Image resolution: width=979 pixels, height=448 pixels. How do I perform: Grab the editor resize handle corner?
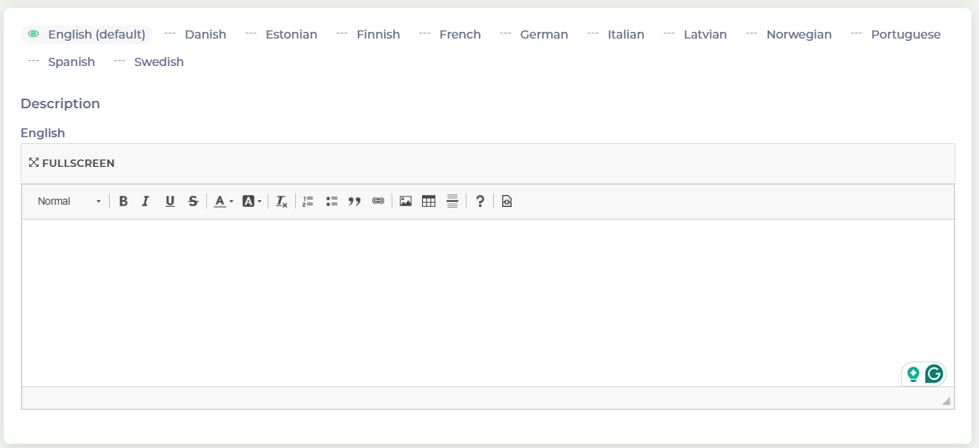946,401
